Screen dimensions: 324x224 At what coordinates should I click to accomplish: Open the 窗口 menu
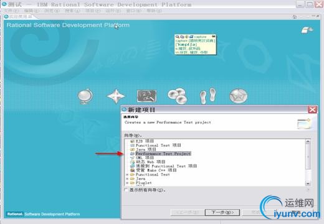[134, 11]
